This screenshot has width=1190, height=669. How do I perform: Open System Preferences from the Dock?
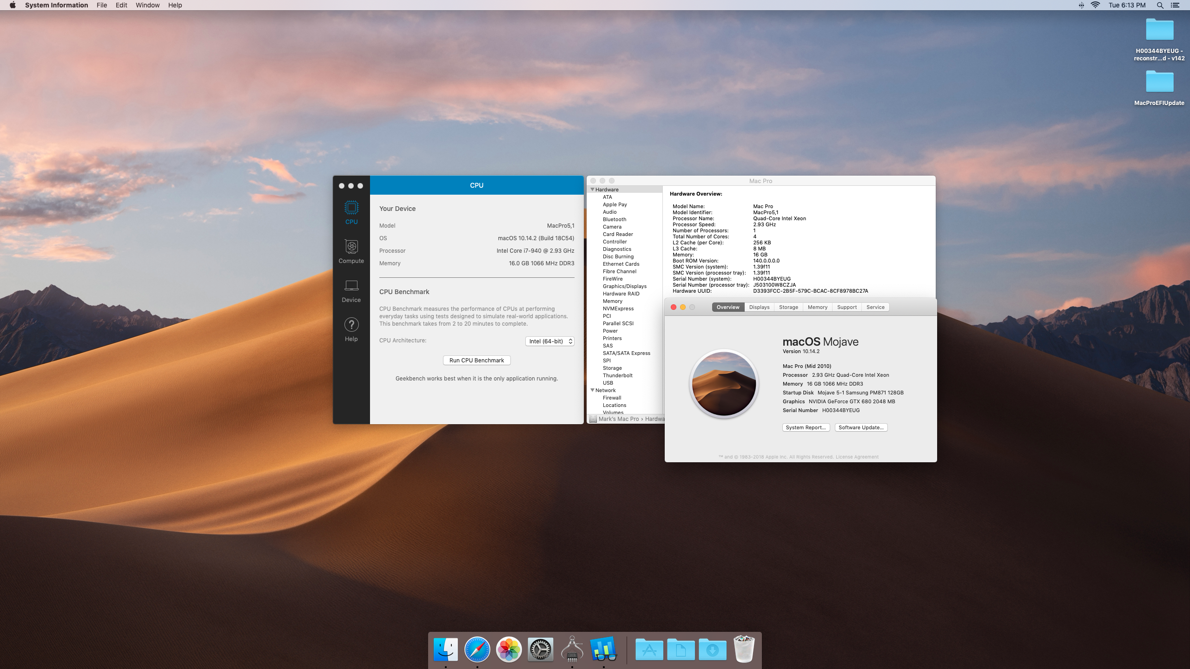pos(540,649)
